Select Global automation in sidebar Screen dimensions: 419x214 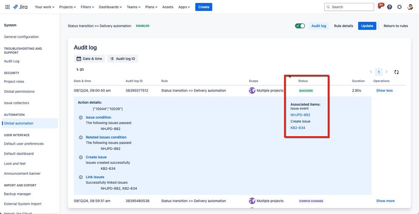[x=30, y=123]
